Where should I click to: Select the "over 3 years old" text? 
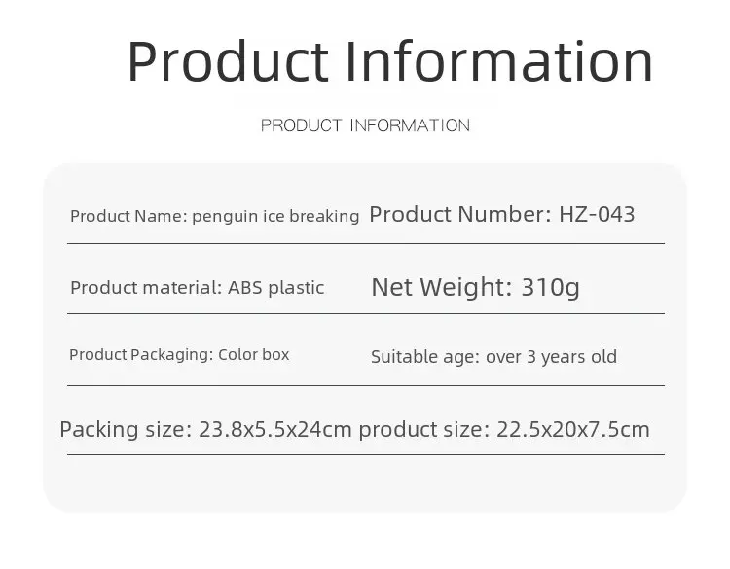pos(551,357)
